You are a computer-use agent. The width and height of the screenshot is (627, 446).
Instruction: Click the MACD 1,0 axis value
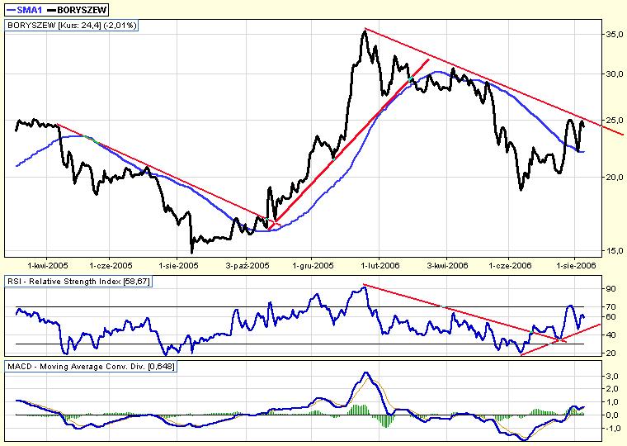tap(612, 402)
